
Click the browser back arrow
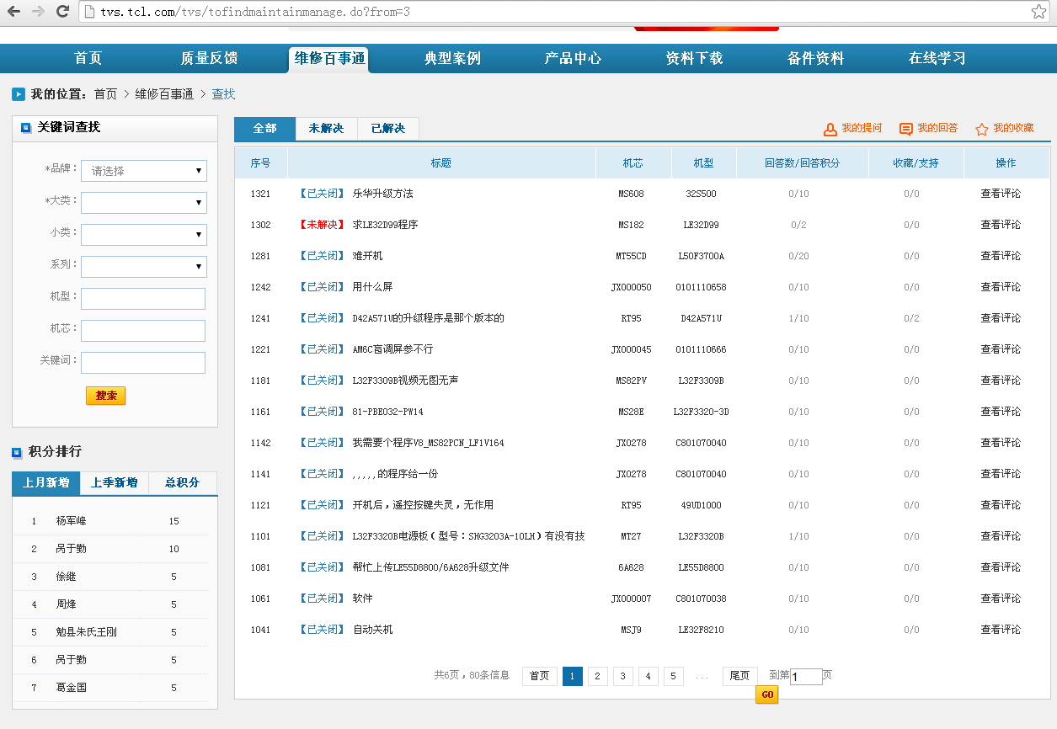pyautogui.click(x=14, y=12)
